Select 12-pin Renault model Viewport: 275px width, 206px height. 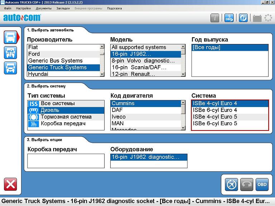click(146, 74)
